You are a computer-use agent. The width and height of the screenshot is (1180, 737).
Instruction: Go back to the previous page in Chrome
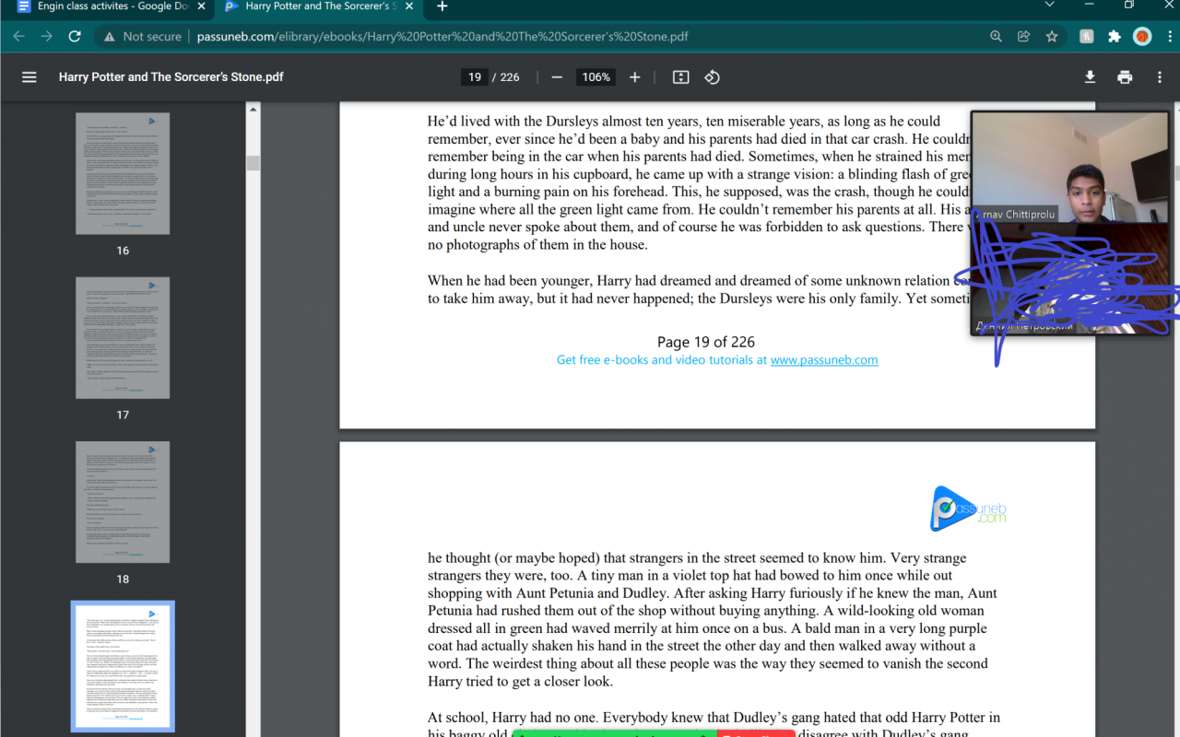(19, 37)
